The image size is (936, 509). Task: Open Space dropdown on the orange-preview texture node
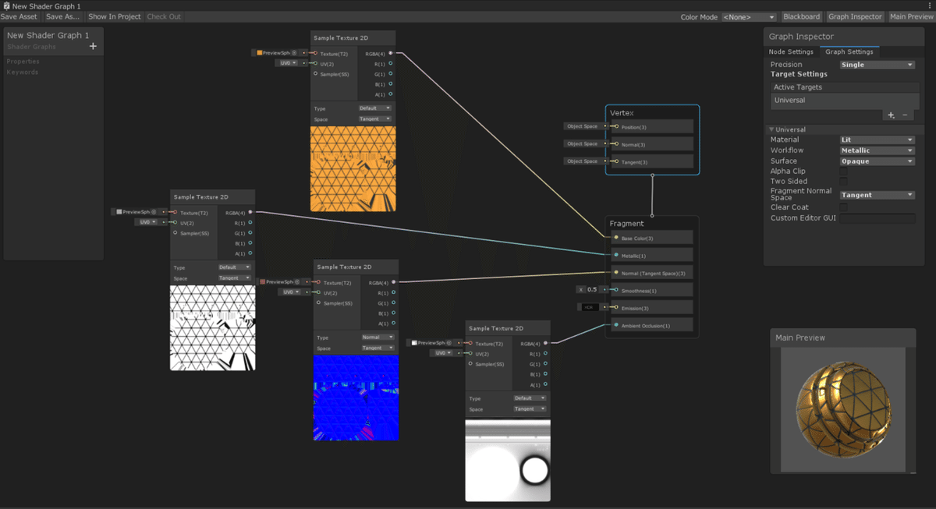(375, 119)
